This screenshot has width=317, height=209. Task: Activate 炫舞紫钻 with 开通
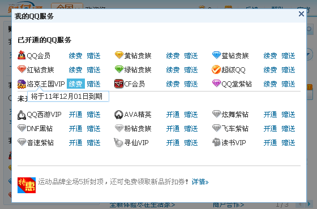tap(271, 115)
